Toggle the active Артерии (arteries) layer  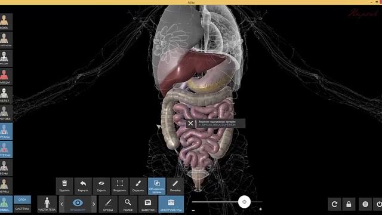tap(6, 149)
